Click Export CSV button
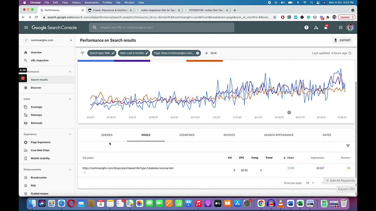 [346, 189]
